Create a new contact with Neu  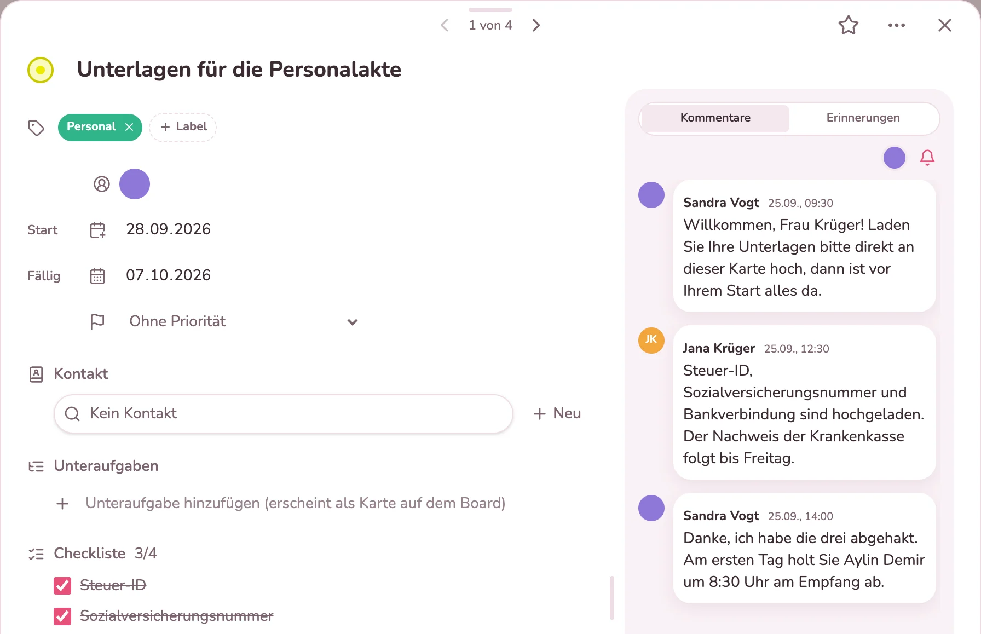coord(557,414)
